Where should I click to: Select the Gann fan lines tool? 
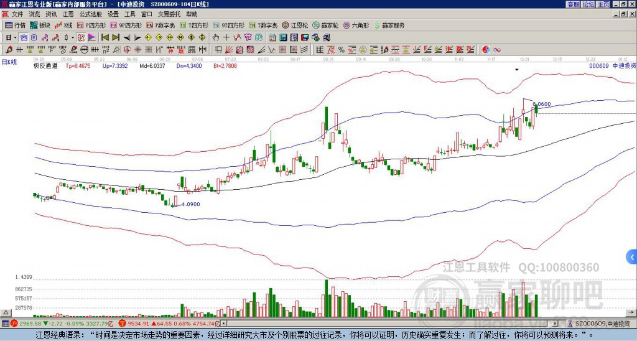pos(229,50)
